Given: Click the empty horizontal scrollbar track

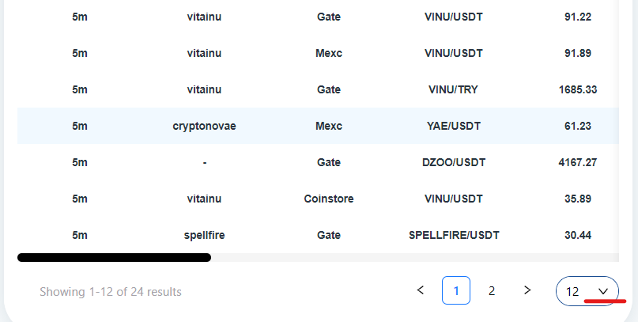Looking at the screenshot, I should [x=414, y=257].
